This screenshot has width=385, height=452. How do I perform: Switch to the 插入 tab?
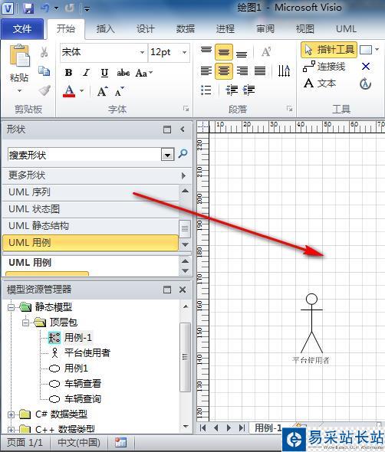coord(105,29)
